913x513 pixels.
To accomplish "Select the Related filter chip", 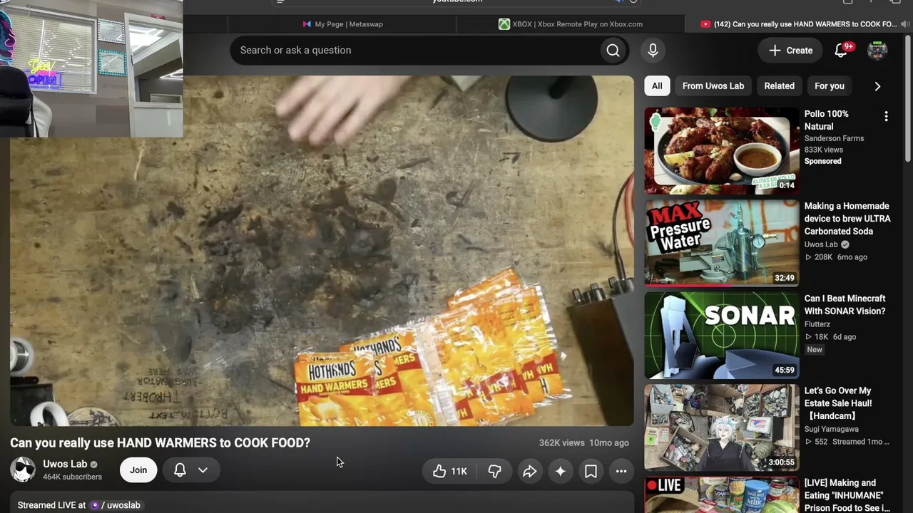I will click(780, 86).
